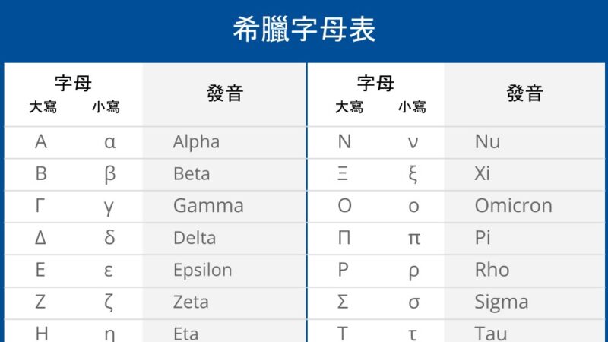Viewport: 608px width, 342px height.
Task: Click the lowercase beta letter β
Action: pyautogui.click(x=110, y=175)
